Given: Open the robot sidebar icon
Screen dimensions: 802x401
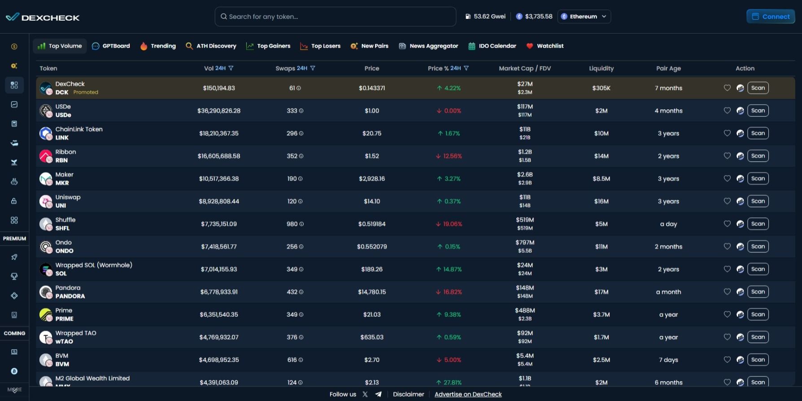Looking at the screenshot, I should coord(14,181).
